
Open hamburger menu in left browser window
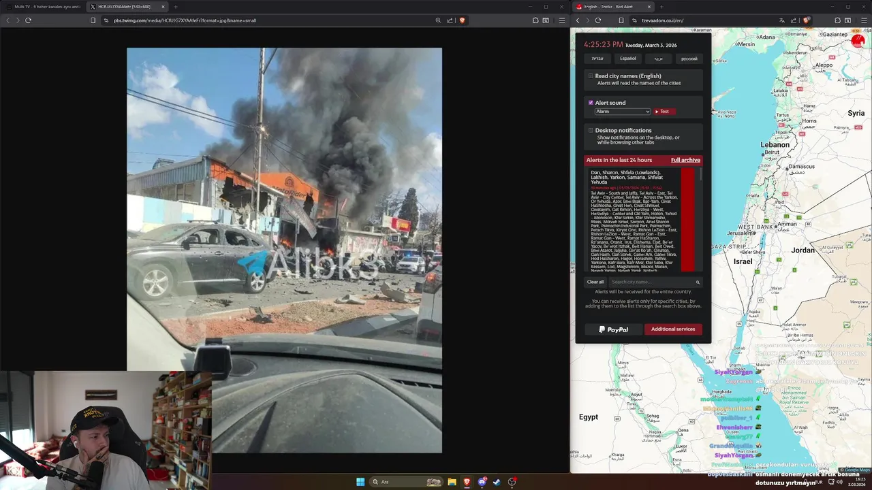(x=561, y=20)
